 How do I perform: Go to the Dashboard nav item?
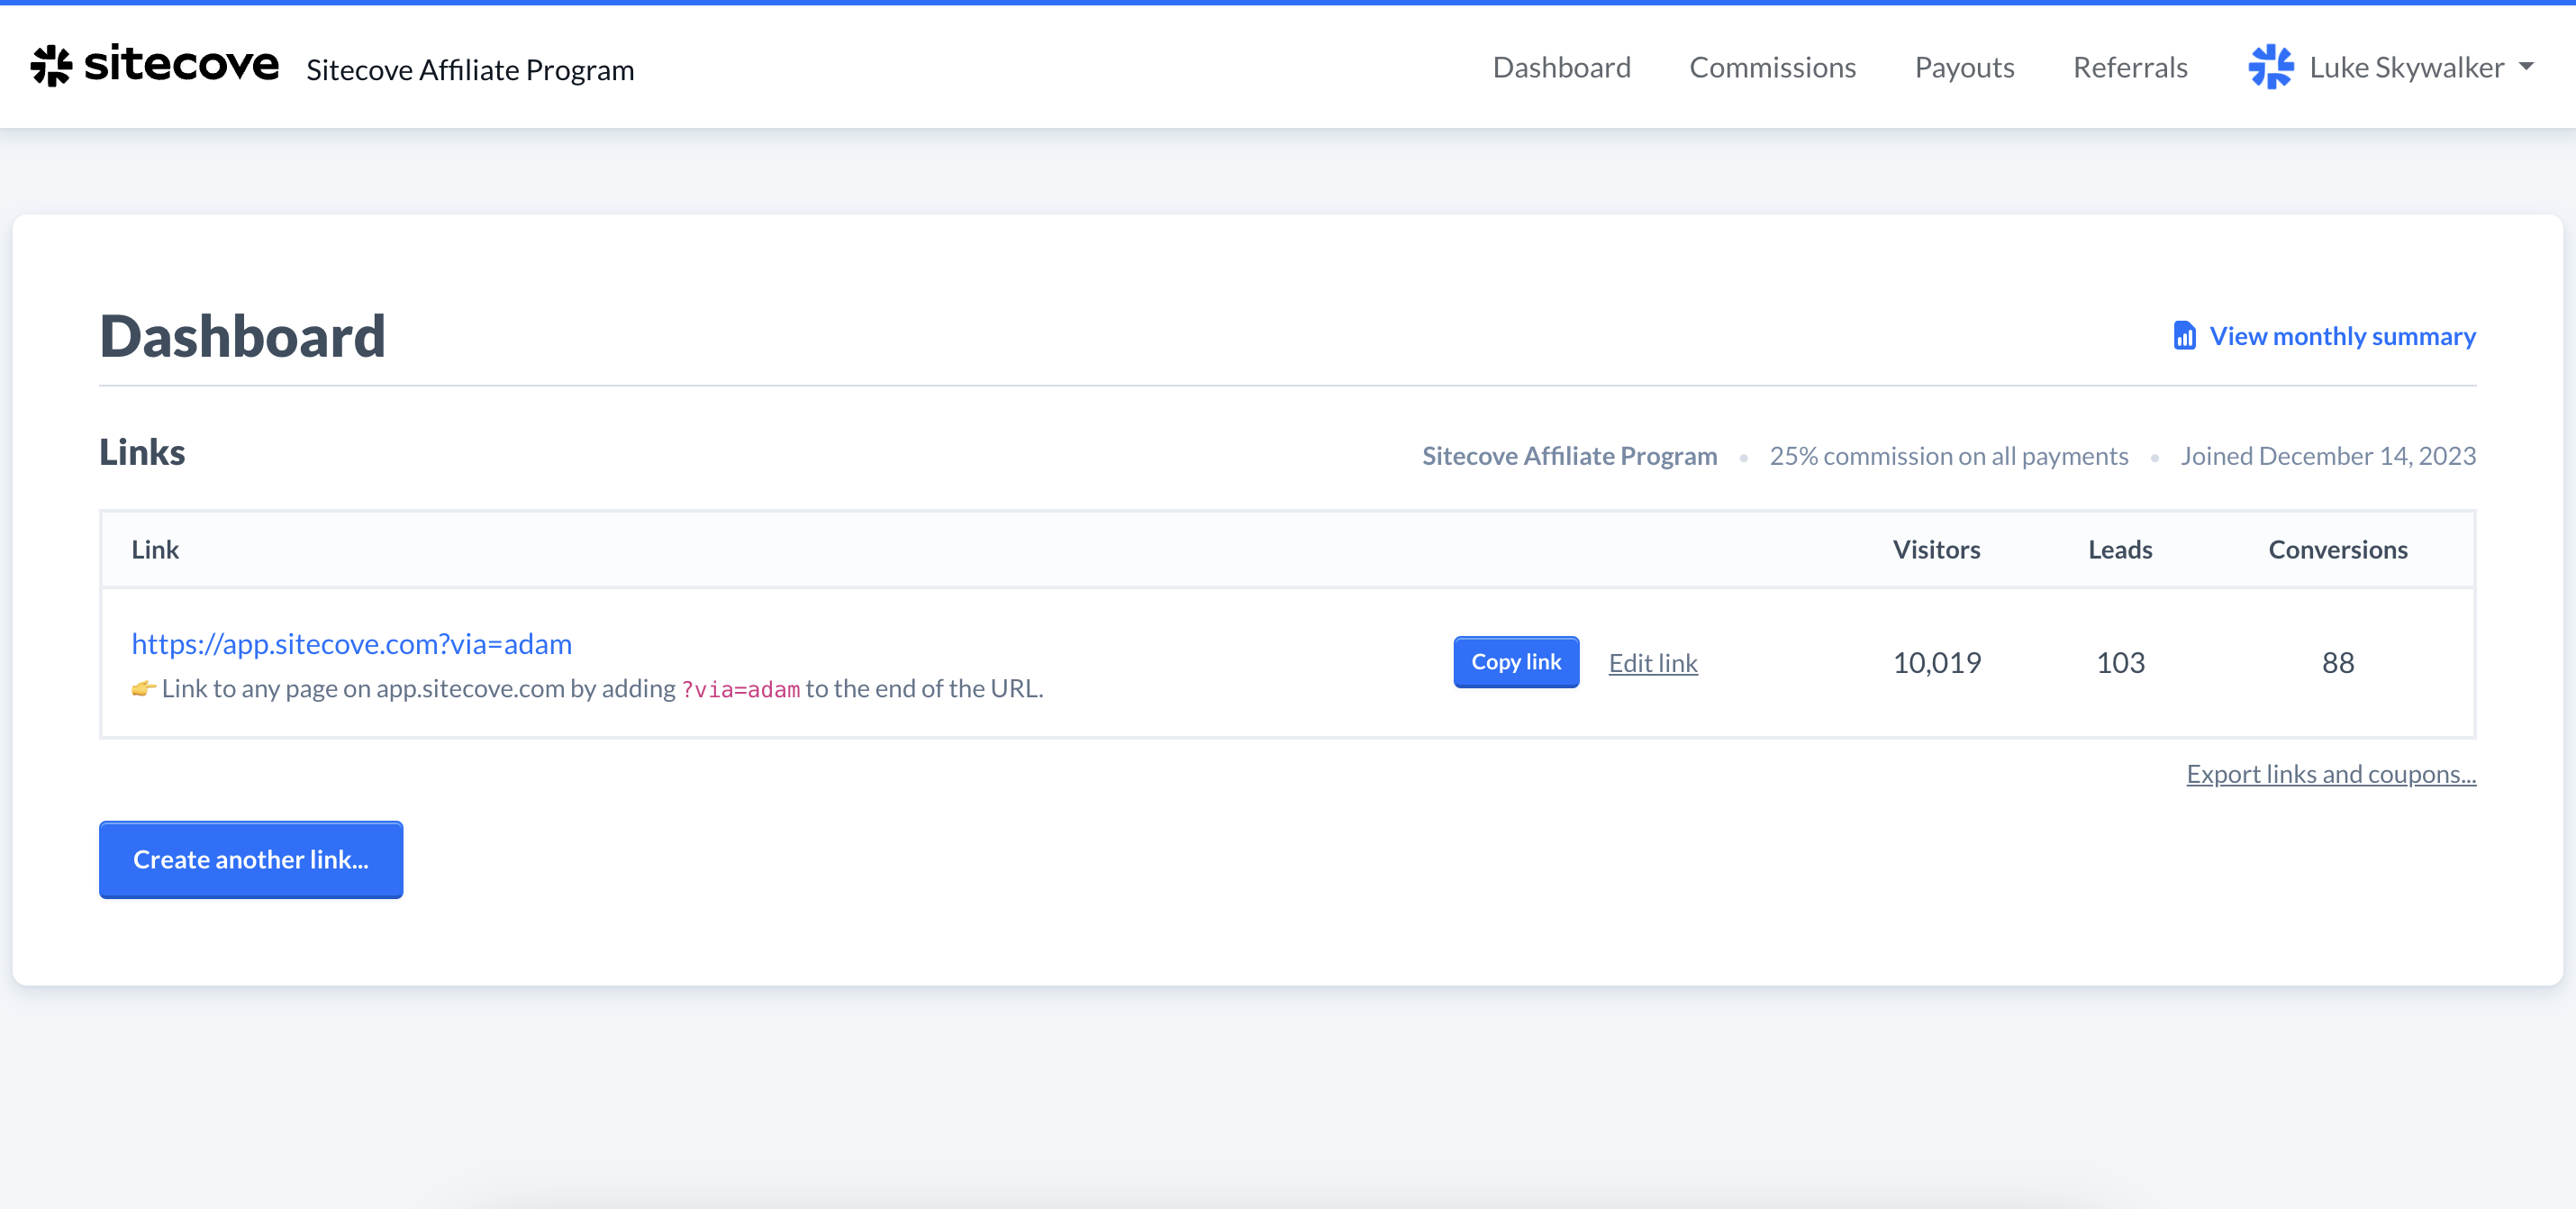pyautogui.click(x=1561, y=67)
